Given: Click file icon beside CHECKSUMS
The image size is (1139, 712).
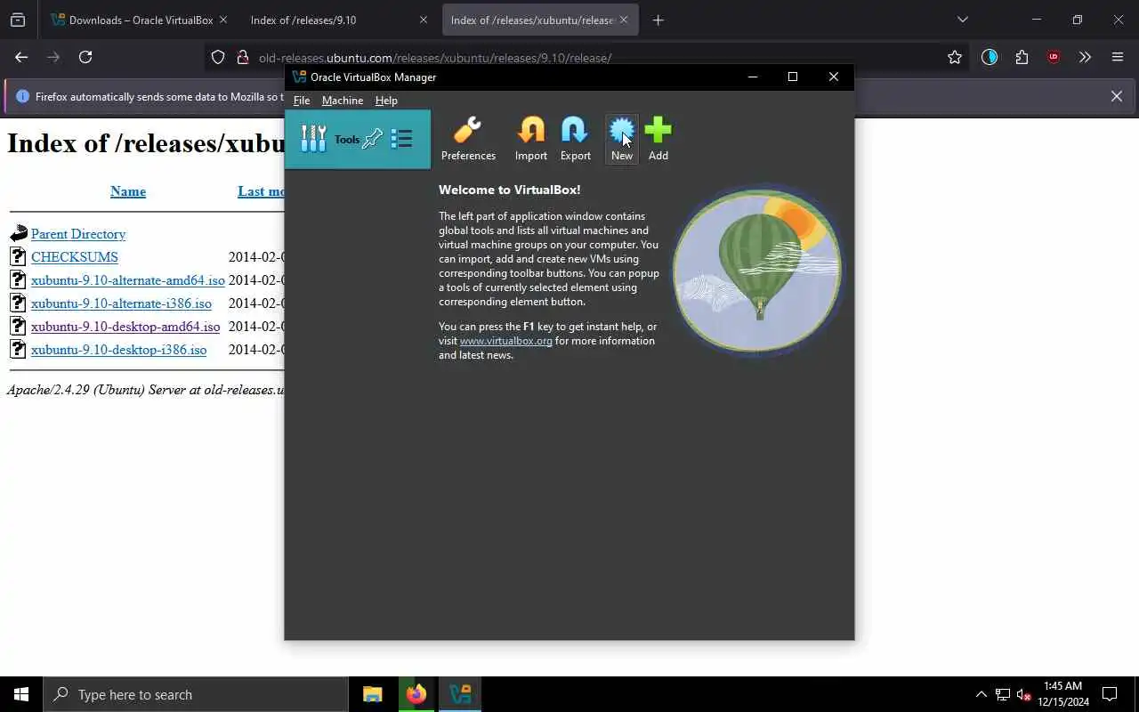Looking at the screenshot, I should coord(19,257).
